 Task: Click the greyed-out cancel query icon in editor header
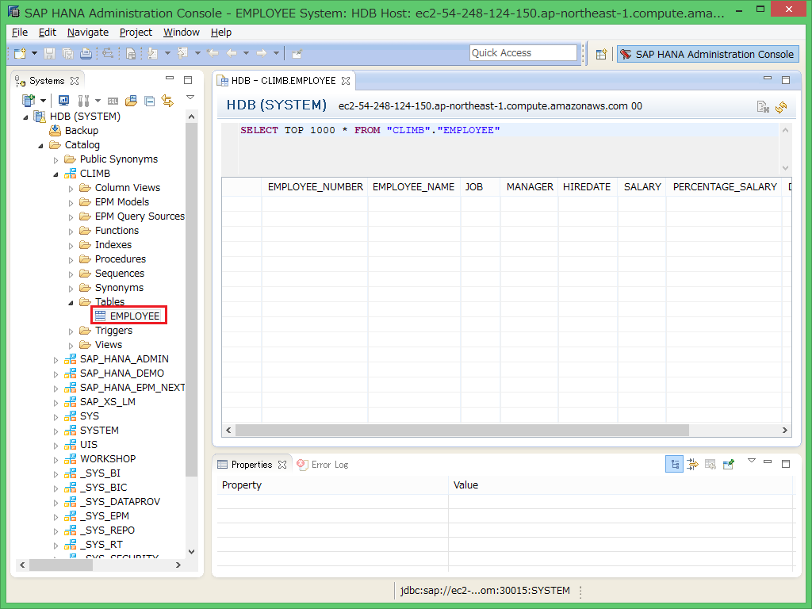pyautogui.click(x=762, y=107)
